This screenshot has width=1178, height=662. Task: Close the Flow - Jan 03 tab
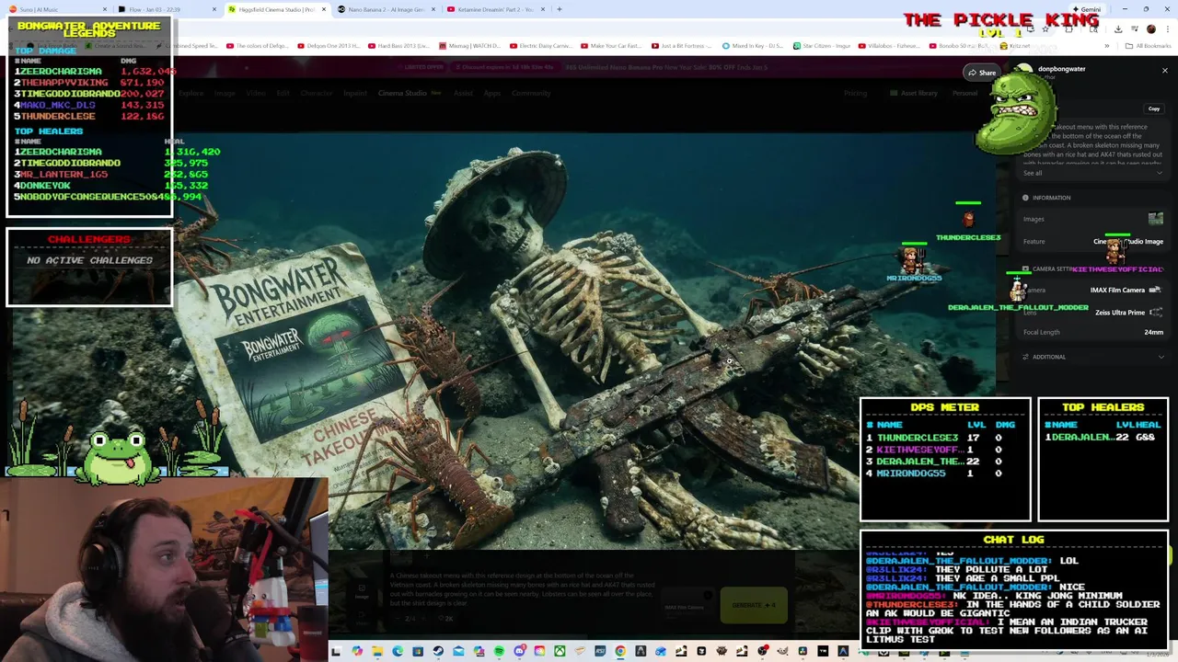tap(214, 9)
